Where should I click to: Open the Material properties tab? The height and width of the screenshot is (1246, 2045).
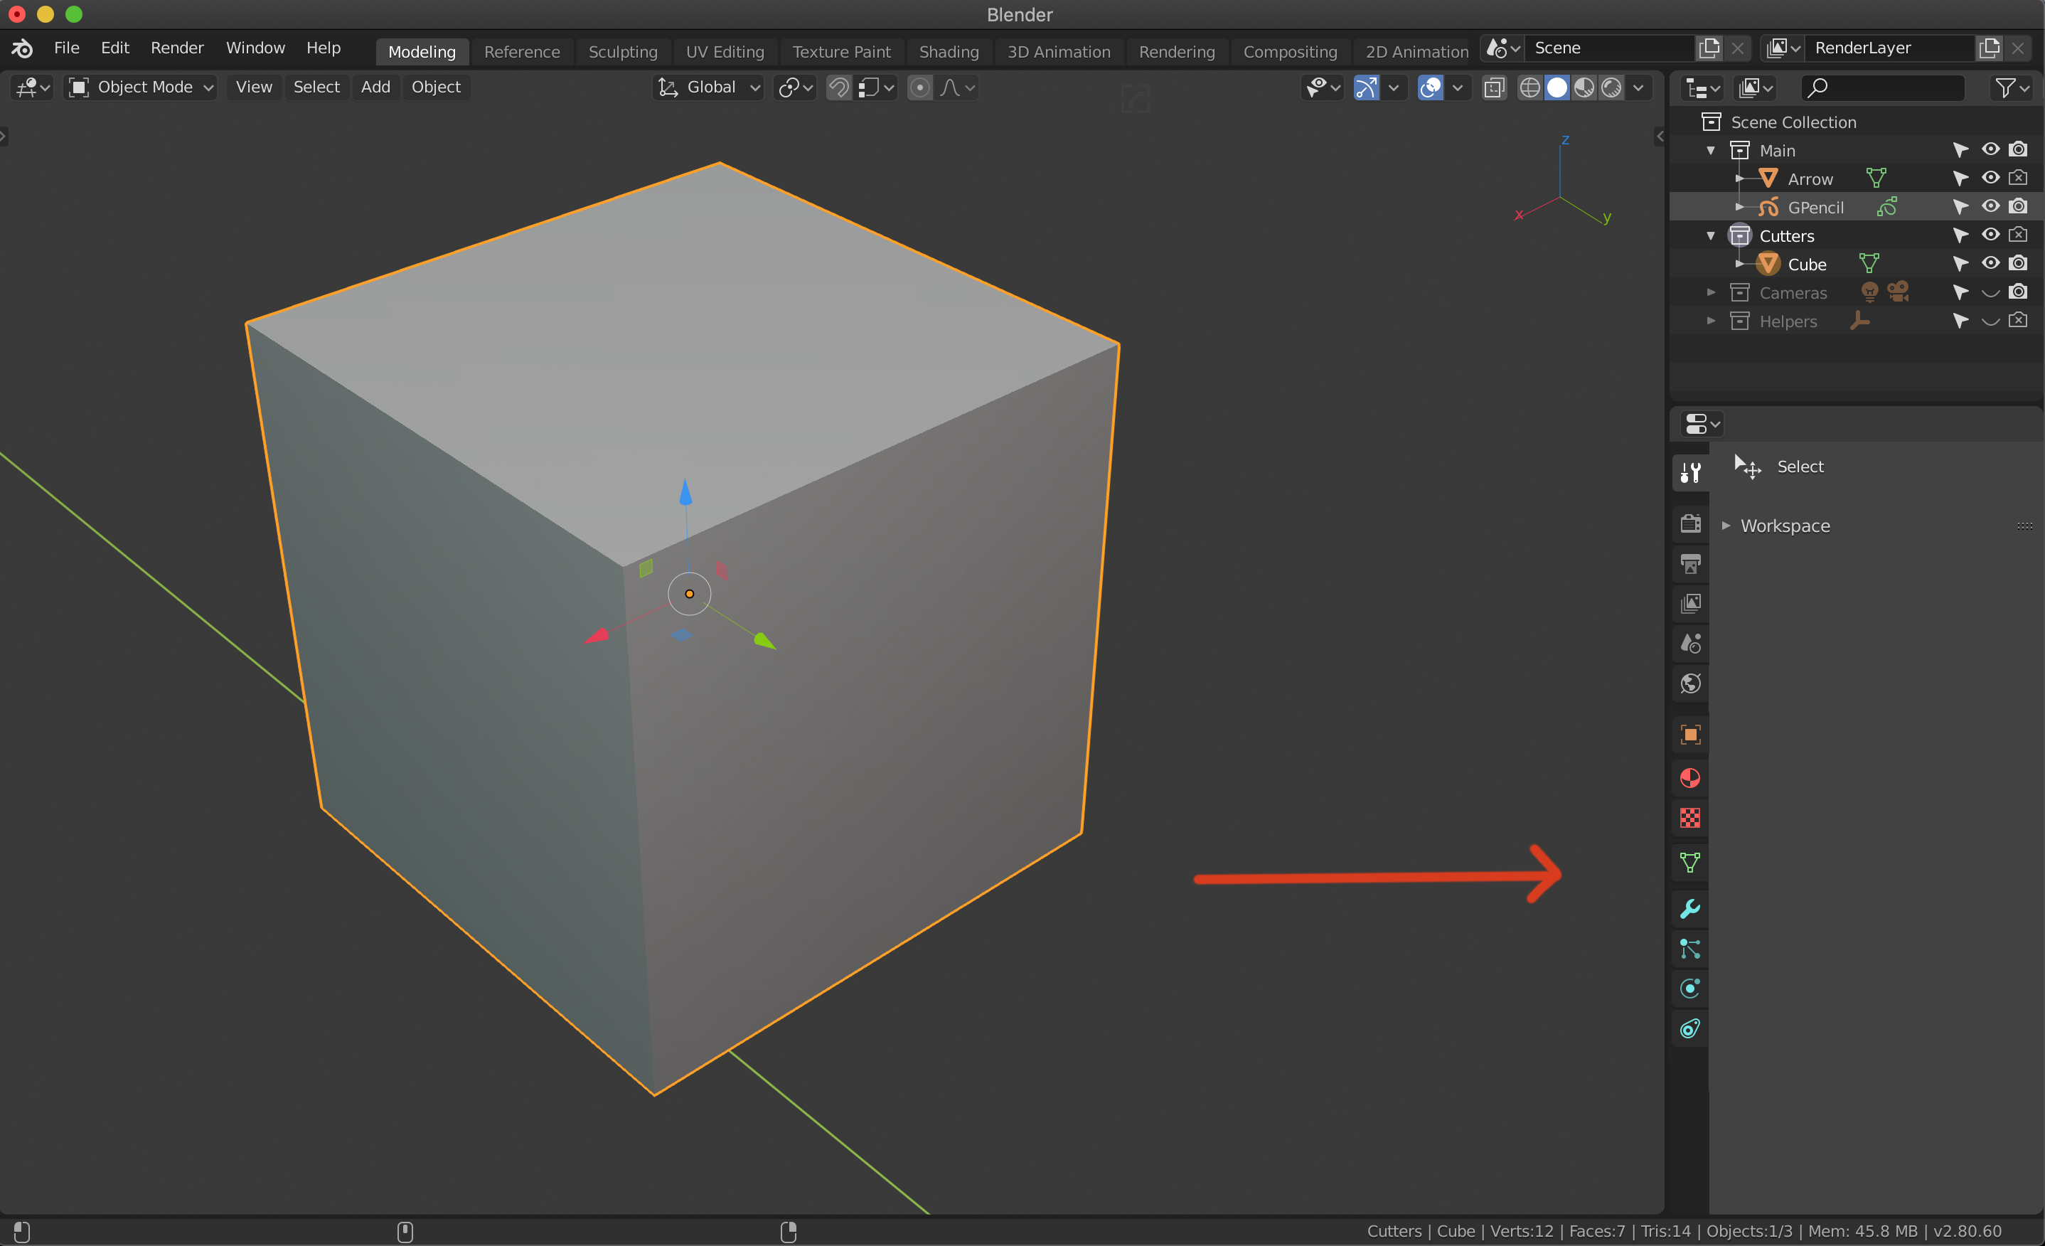[1689, 778]
